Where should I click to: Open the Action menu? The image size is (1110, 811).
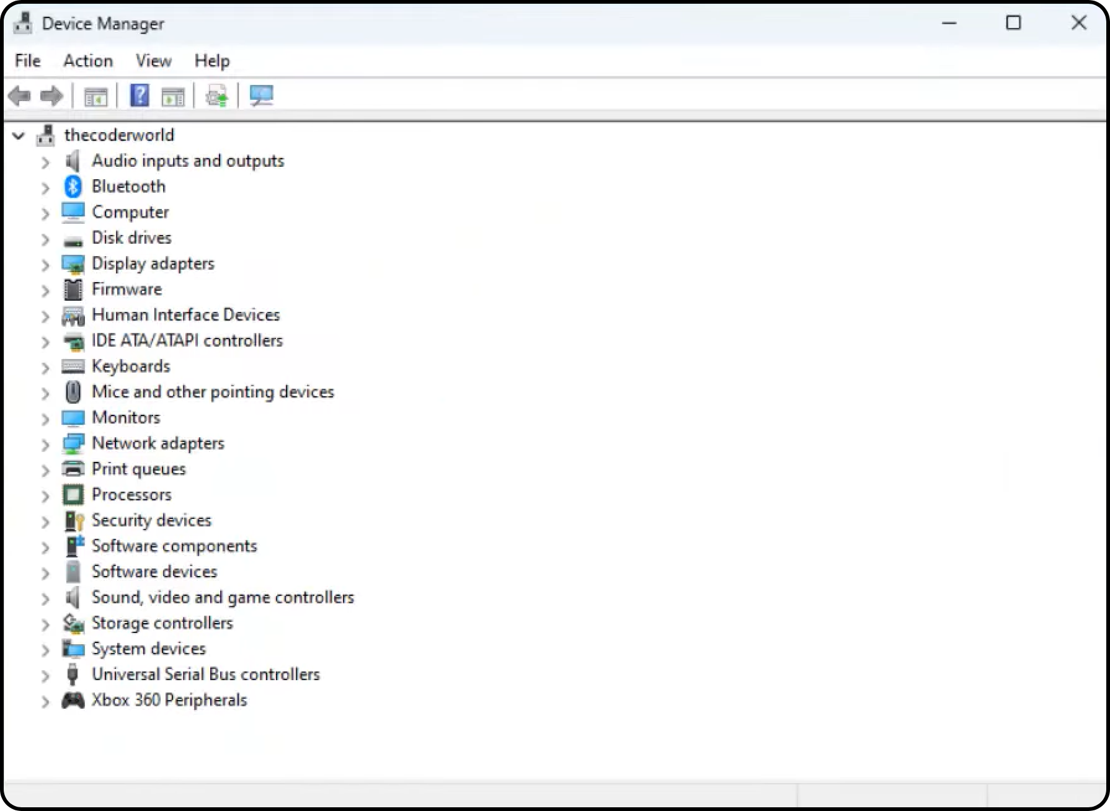point(88,61)
